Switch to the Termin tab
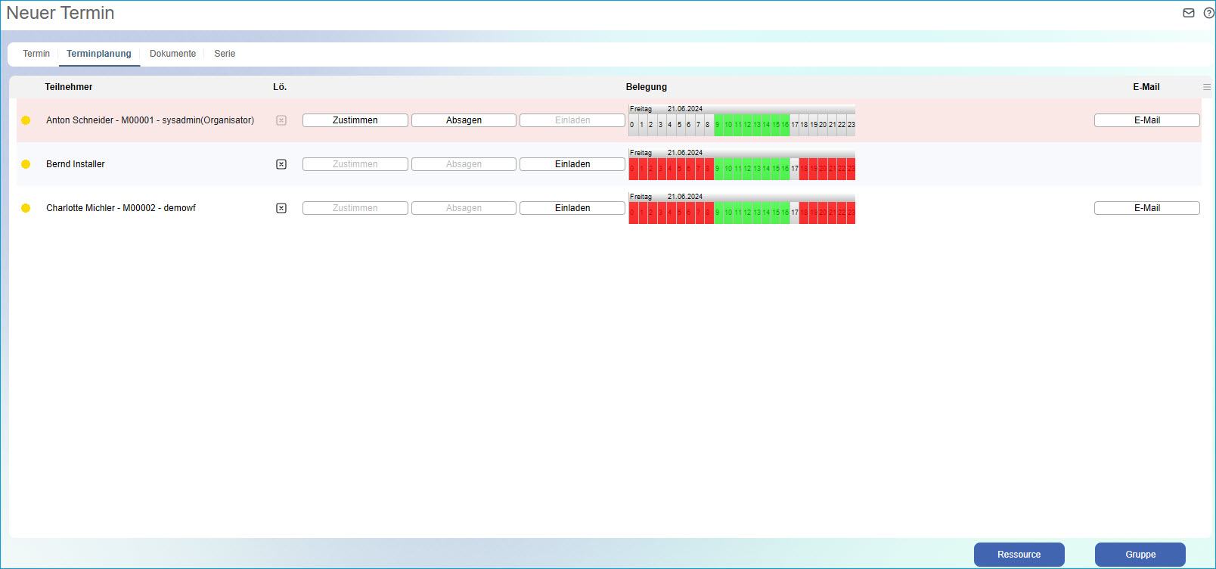This screenshot has height=569, width=1216. pos(36,54)
